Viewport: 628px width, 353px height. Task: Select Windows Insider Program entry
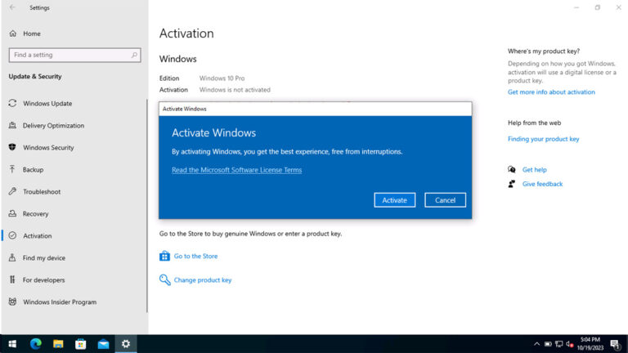pos(59,302)
